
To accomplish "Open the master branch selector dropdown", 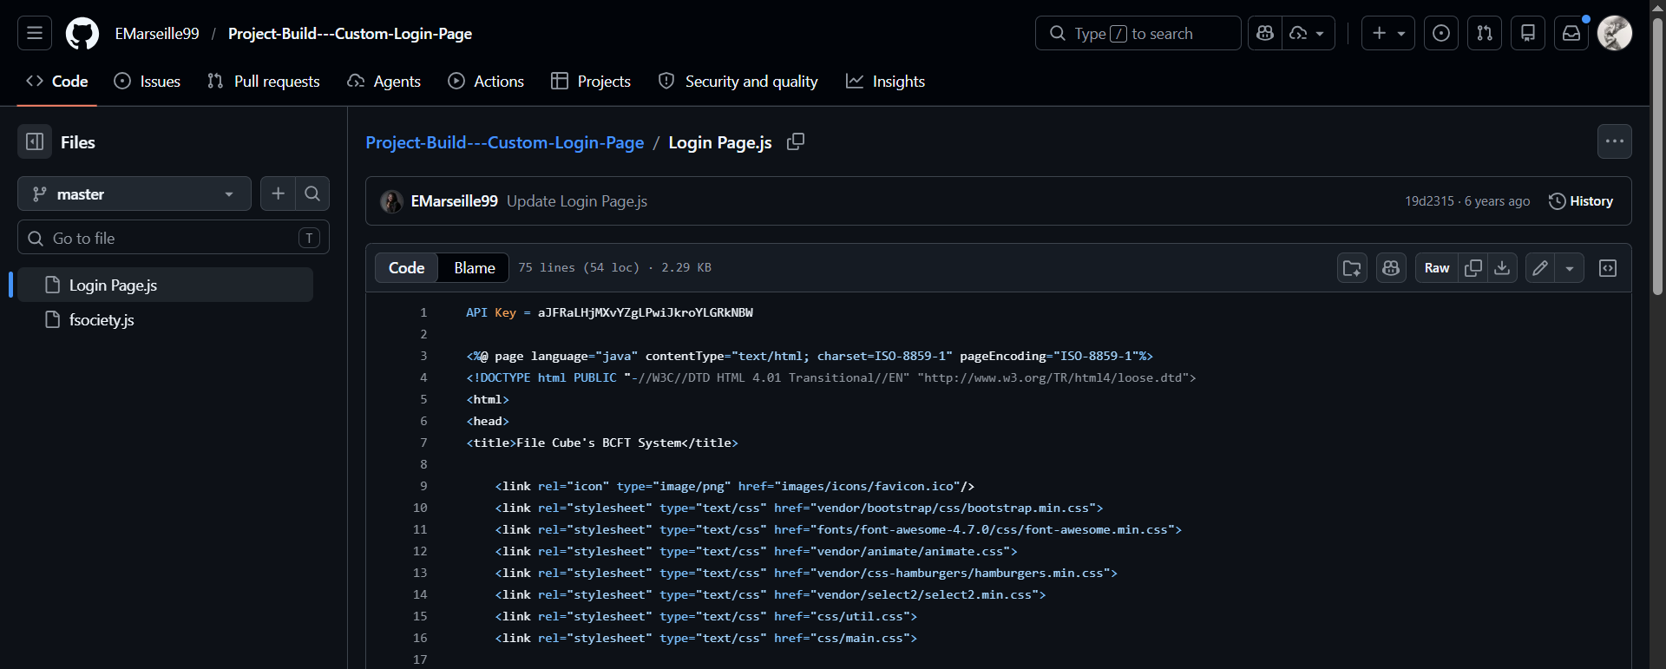I will [134, 193].
